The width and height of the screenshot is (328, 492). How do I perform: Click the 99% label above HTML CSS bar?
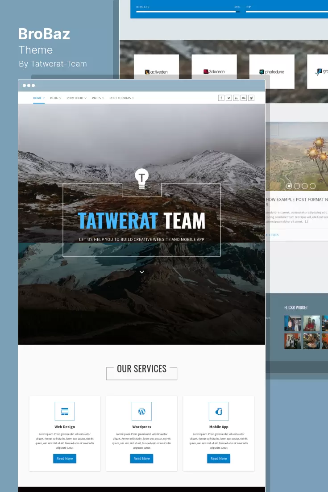pos(237,7)
